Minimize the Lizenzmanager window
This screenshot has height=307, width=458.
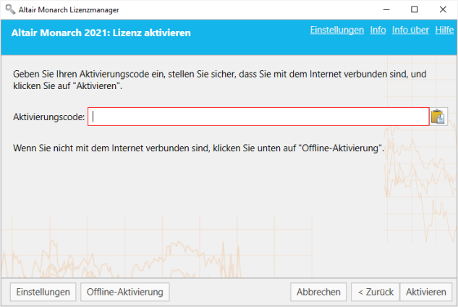coord(386,9)
